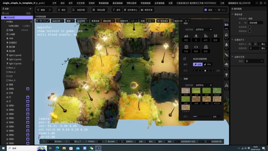The width and height of the screenshot is (268, 151).
Task: Click the 保存 save toolbar button
Action: click(x=62, y=10)
